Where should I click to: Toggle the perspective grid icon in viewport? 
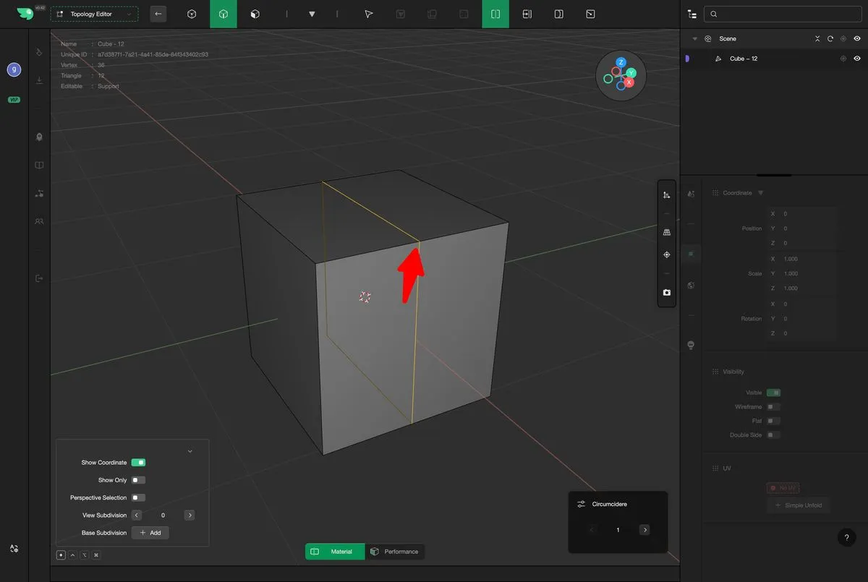click(666, 232)
